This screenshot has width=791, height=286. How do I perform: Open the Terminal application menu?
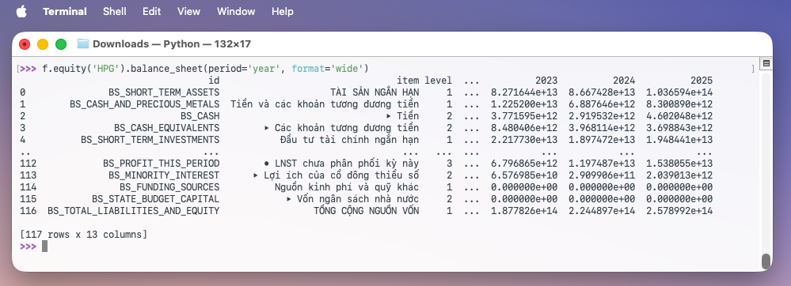65,11
